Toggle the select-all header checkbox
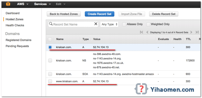 [50, 39]
